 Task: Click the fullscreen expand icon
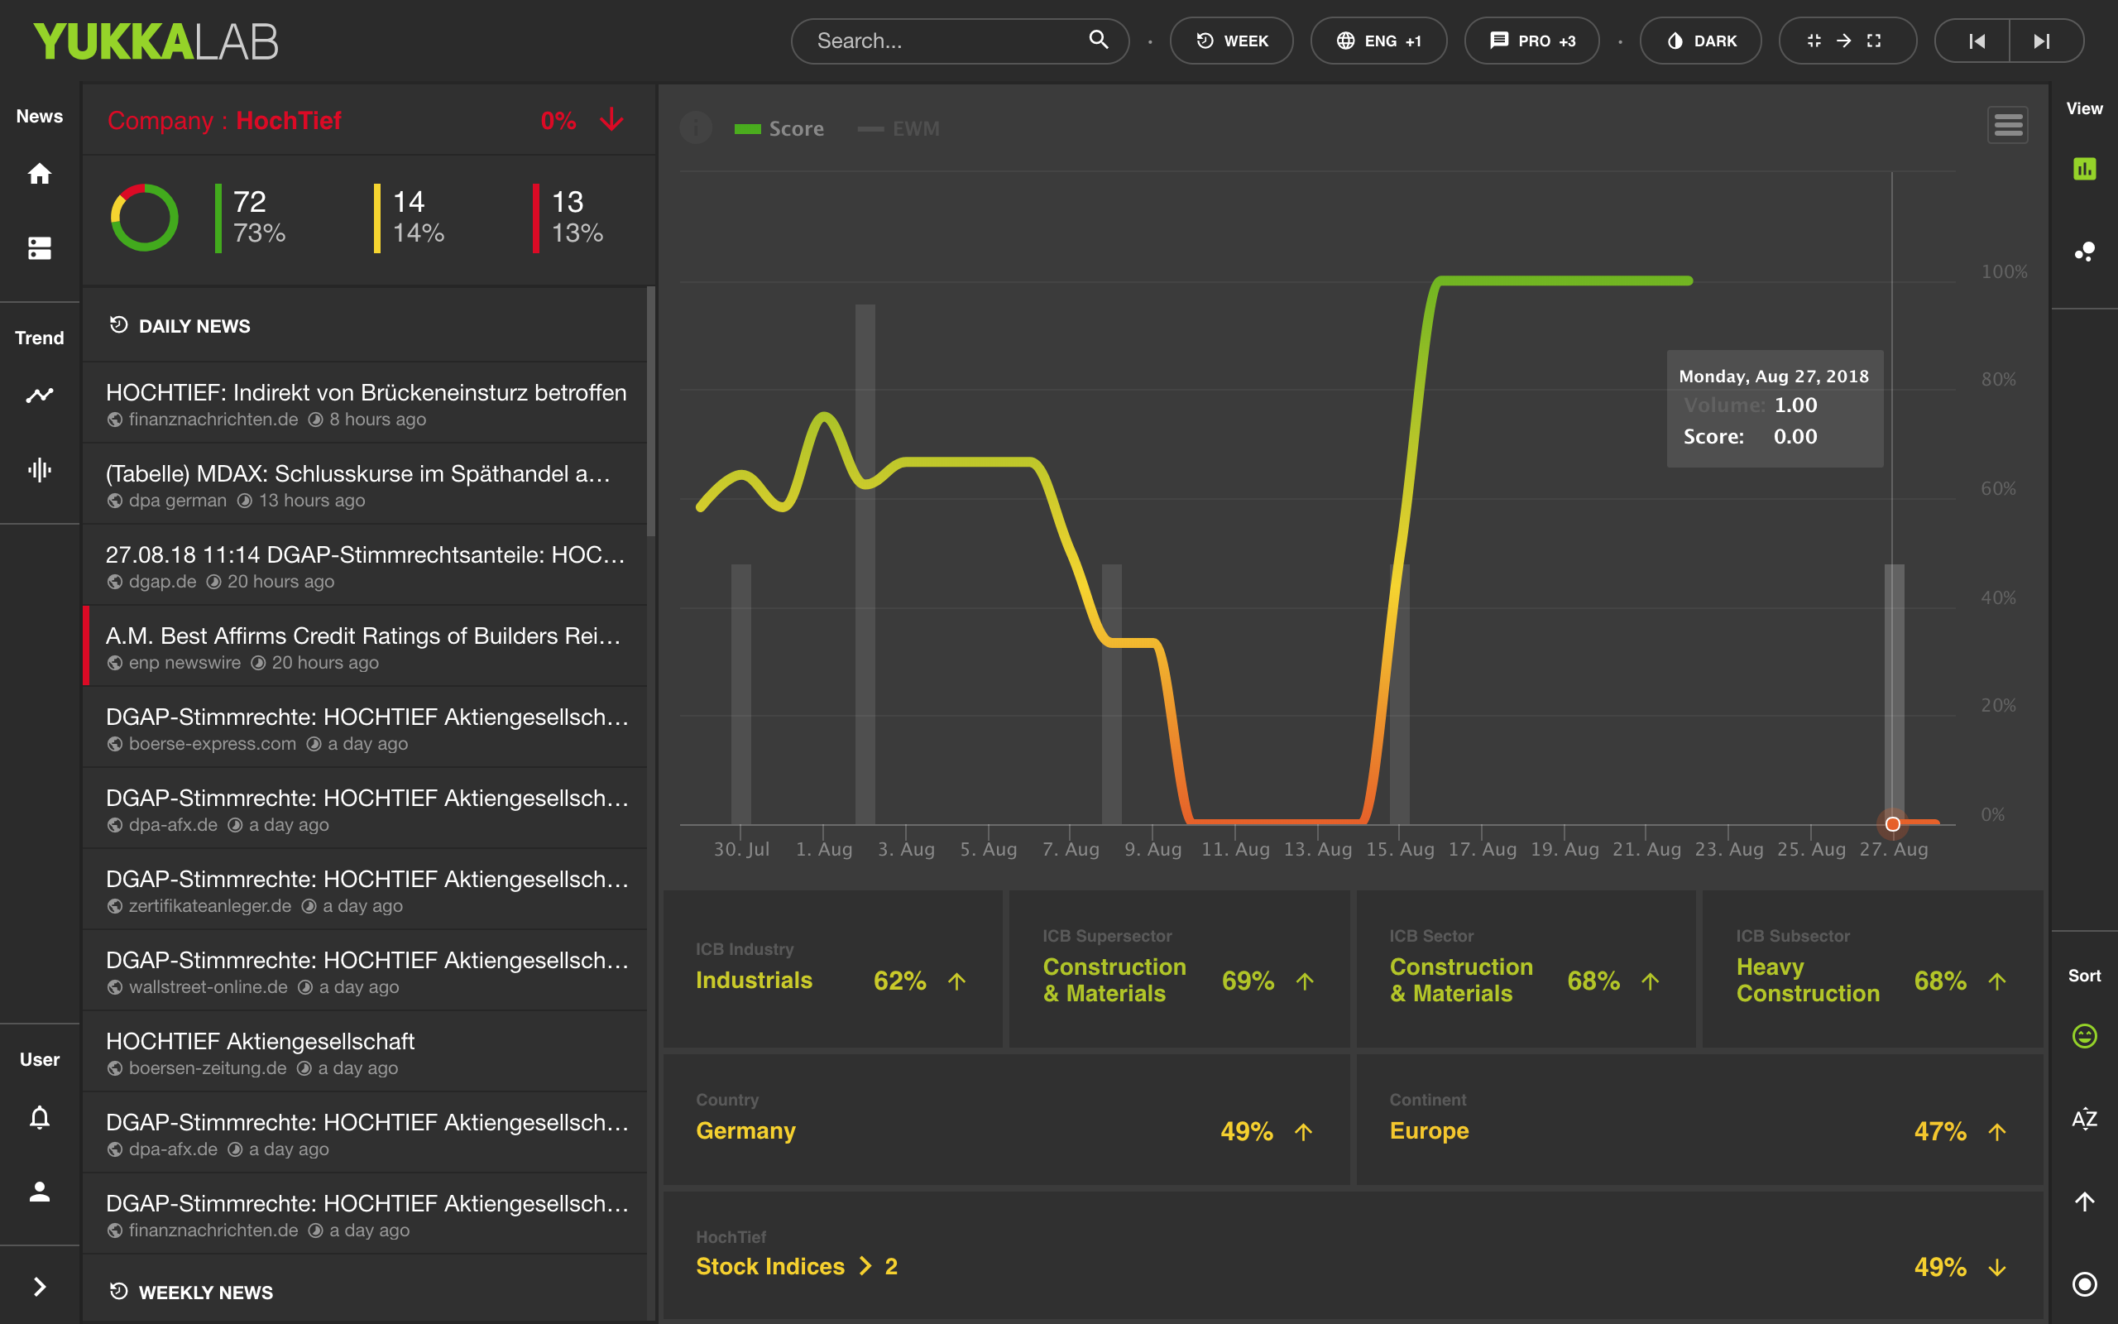(x=1874, y=41)
